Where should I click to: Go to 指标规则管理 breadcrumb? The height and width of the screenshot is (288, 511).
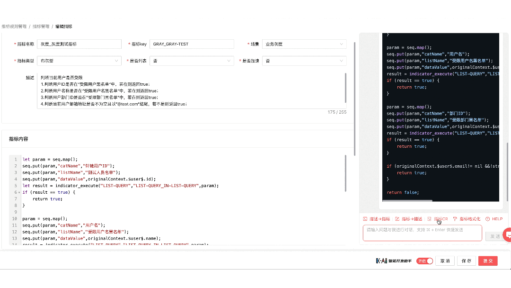[14, 27]
